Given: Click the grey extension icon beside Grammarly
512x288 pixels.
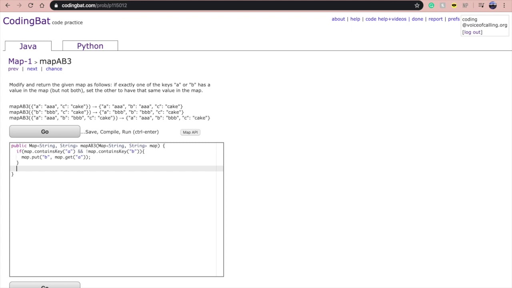Looking at the screenshot, I should pyautogui.click(x=442, y=6).
